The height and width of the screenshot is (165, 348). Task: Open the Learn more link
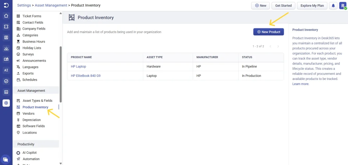tap(301, 84)
